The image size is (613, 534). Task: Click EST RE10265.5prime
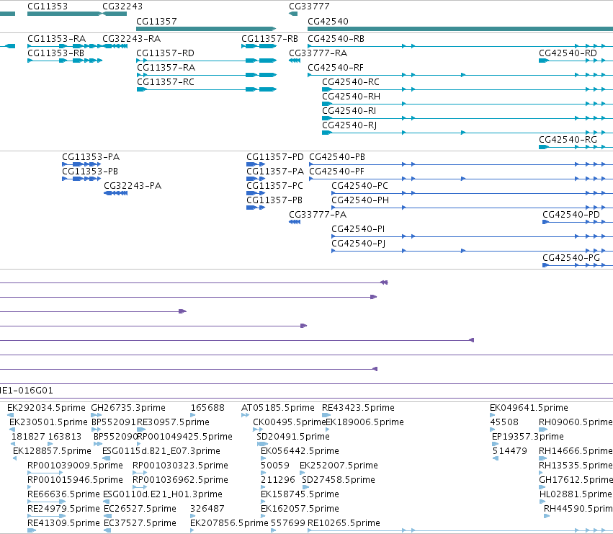pyautogui.click(x=344, y=524)
